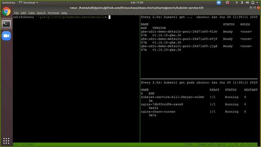
Task: Open the File menu
Action: (x=16, y=13)
